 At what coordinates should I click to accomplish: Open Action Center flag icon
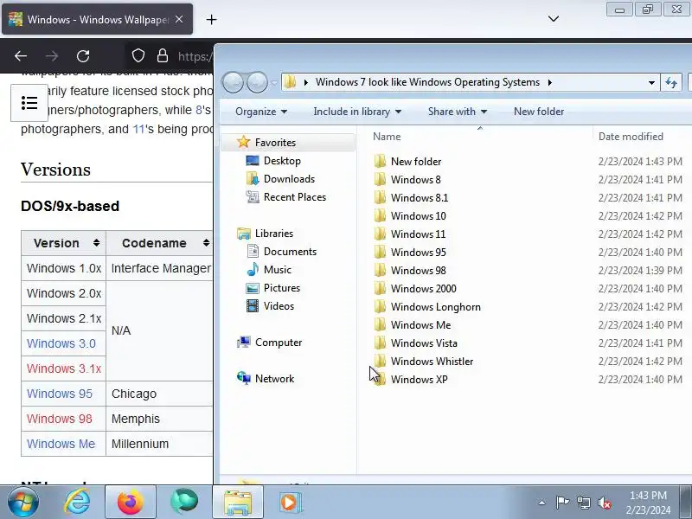[562, 503]
